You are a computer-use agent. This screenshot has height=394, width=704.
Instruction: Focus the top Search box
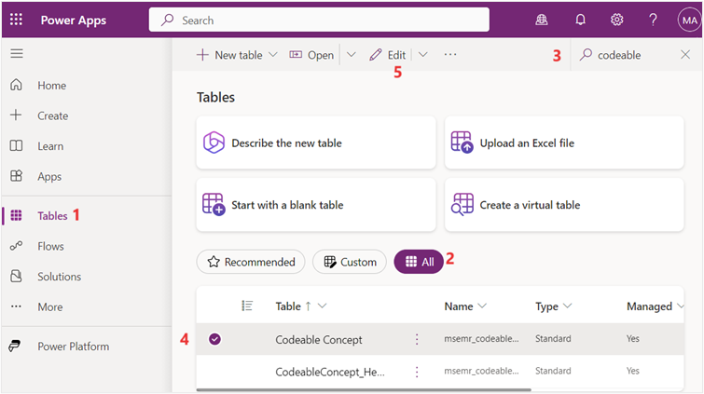pyautogui.click(x=319, y=20)
